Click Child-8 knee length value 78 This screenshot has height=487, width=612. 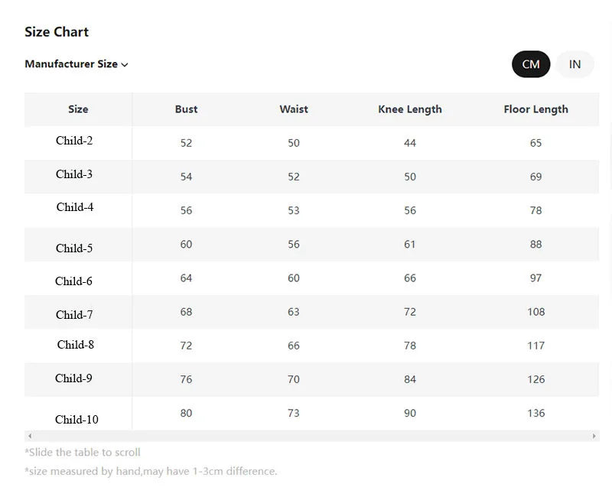point(410,346)
